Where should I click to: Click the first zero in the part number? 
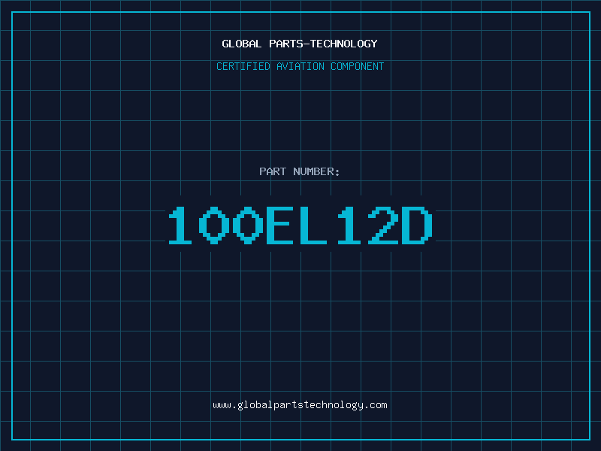coord(214,225)
